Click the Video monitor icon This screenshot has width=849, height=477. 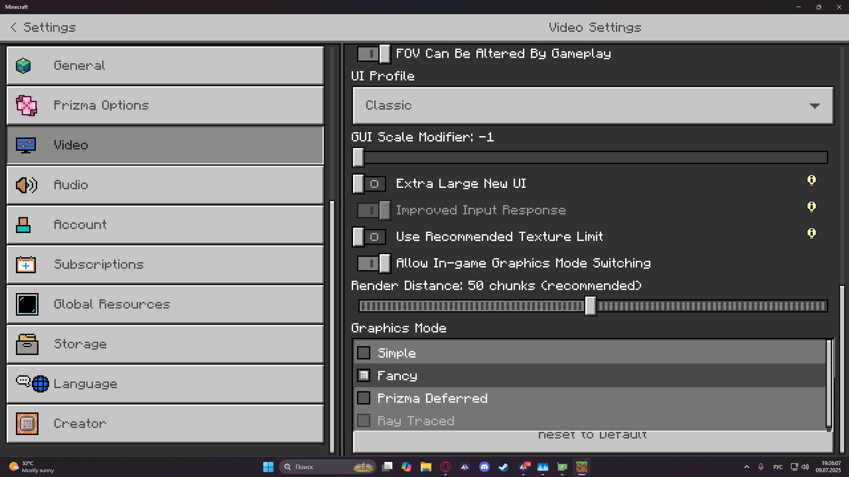26,145
